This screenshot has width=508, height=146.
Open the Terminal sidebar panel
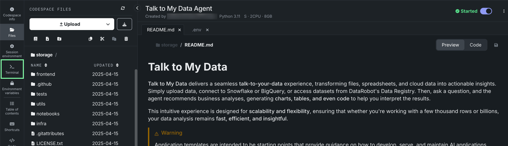point(12,69)
